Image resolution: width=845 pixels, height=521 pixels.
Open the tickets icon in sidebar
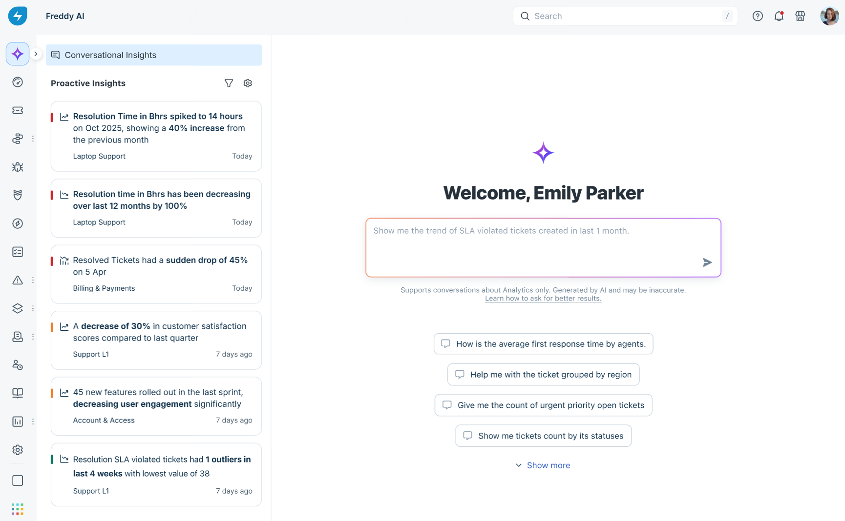click(18, 110)
